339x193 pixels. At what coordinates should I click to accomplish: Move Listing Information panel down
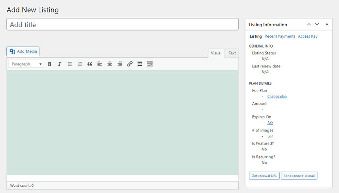tap(317, 24)
